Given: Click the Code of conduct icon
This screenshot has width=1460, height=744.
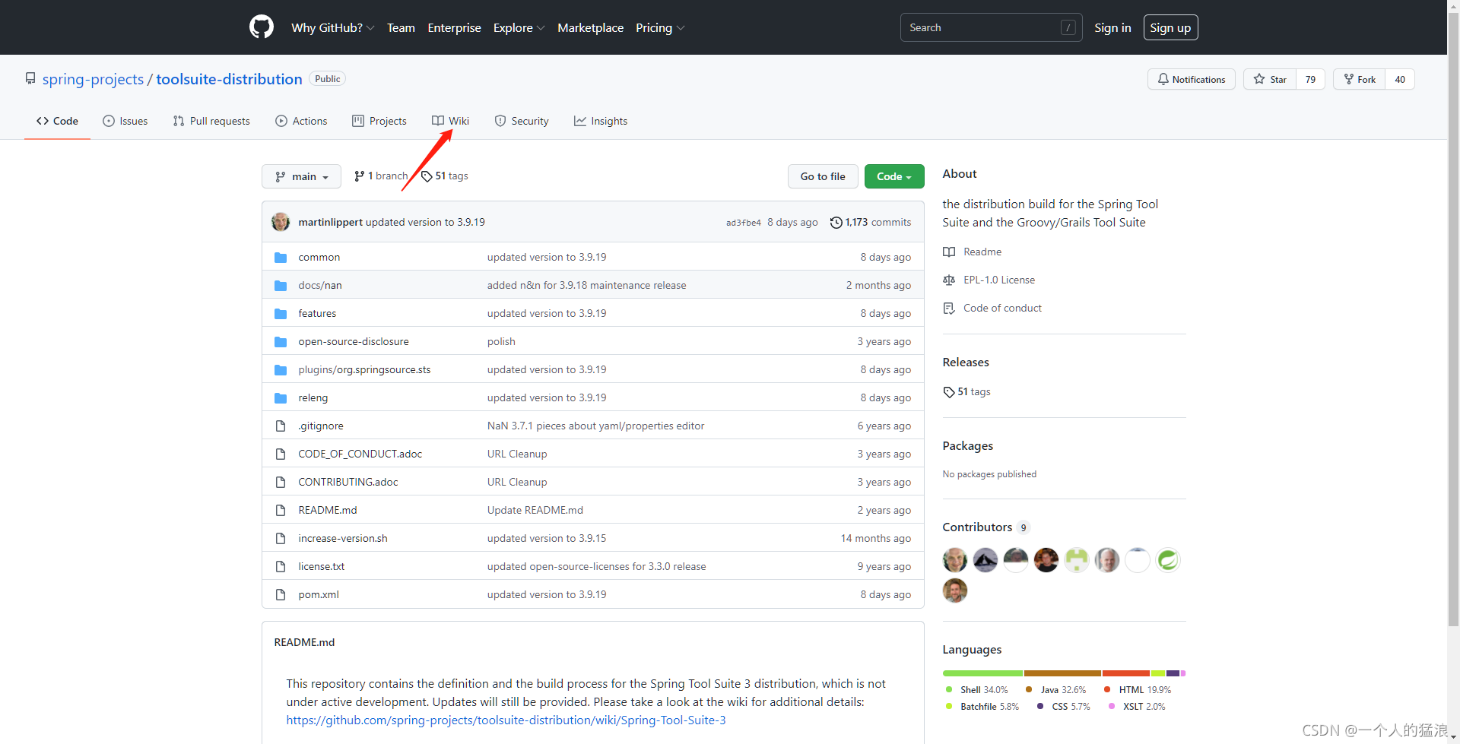Looking at the screenshot, I should click(949, 309).
